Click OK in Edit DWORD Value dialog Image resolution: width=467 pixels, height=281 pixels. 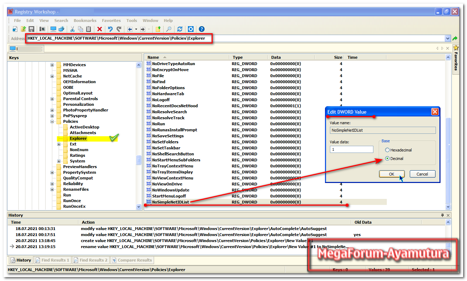[x=392, y=174]
